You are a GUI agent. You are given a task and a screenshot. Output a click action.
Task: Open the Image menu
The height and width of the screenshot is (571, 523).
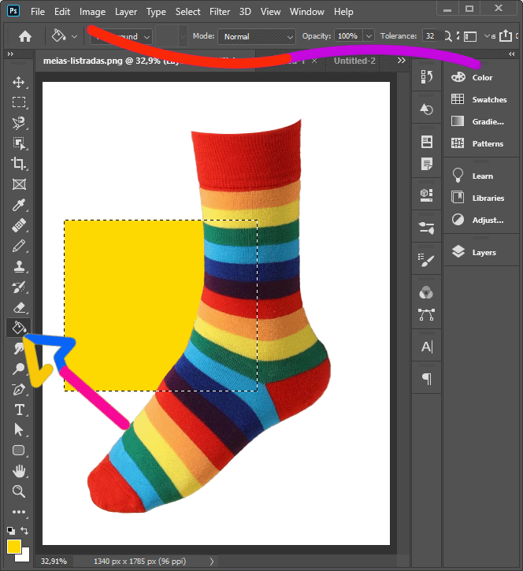point(92,12)
